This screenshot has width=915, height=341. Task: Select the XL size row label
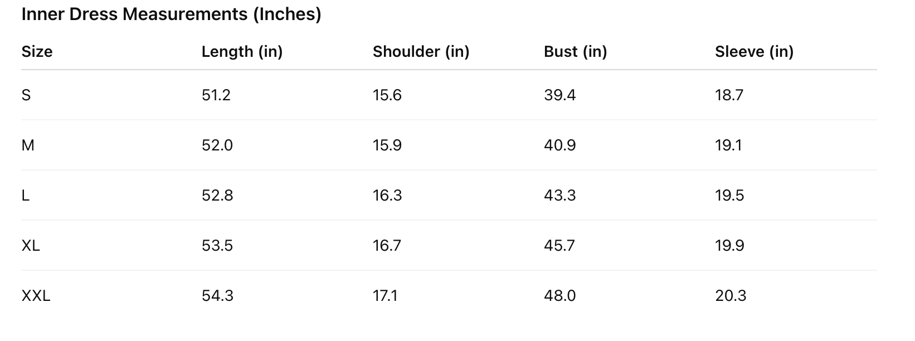pyautogui.click(x=31, y=246)
